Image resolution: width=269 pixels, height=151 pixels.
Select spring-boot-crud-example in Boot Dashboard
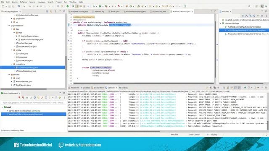(x=24, y=111)
